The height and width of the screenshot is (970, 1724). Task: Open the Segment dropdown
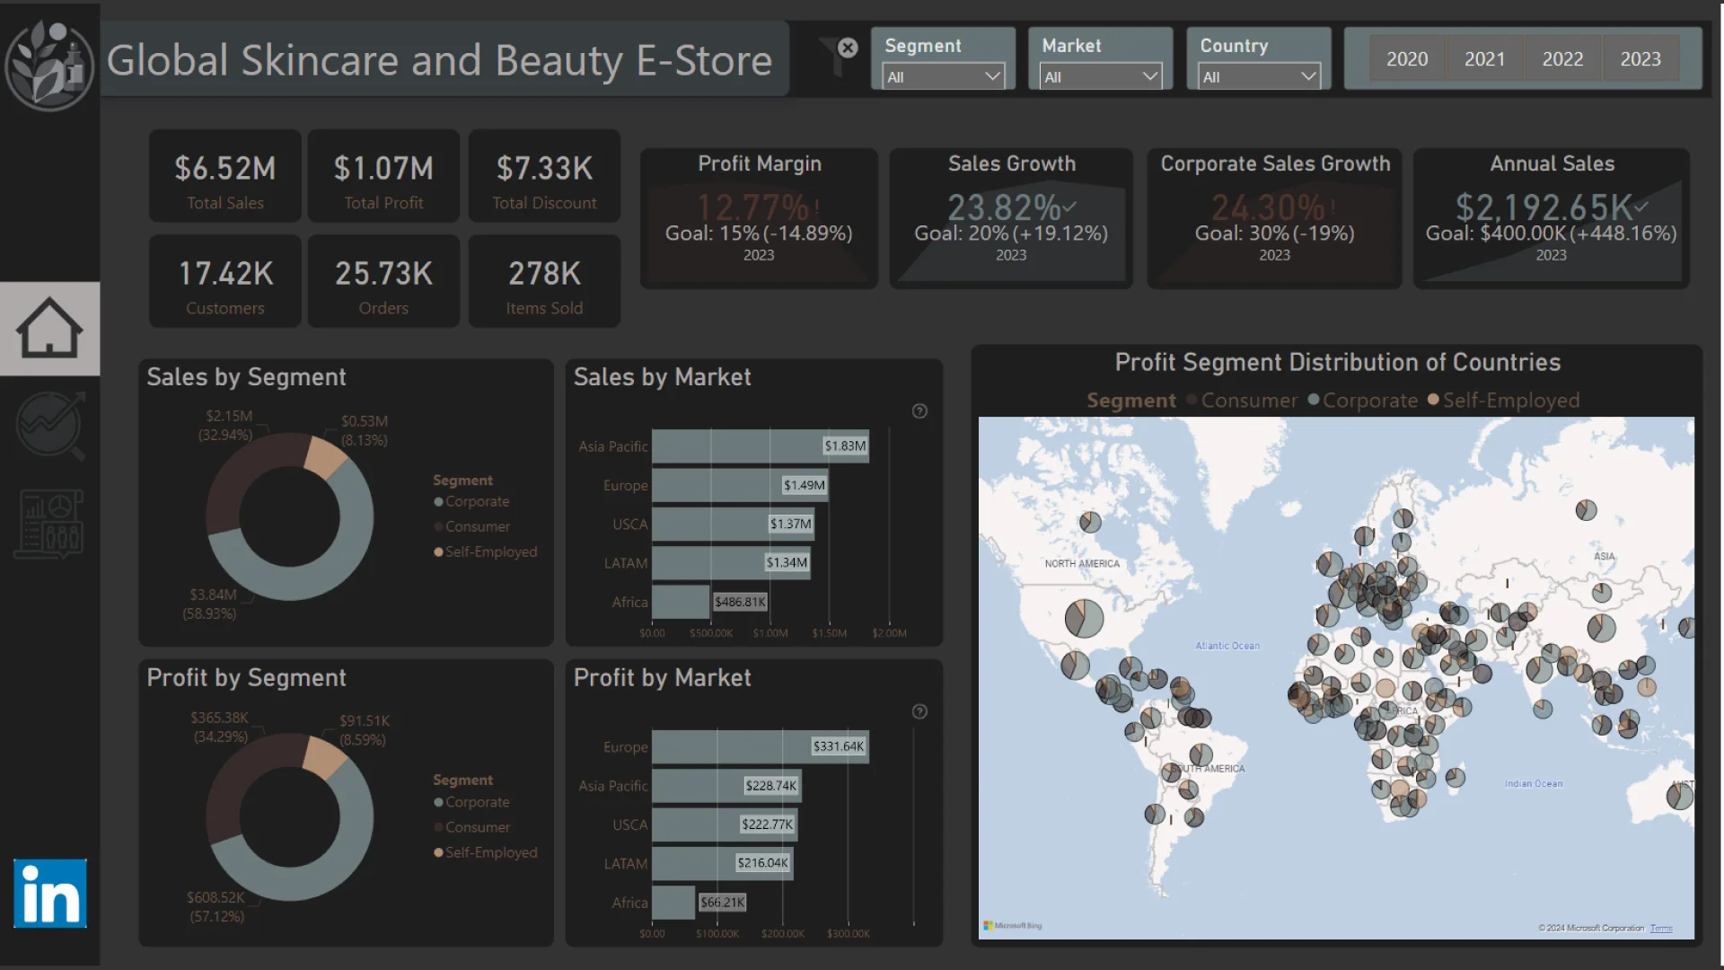(943, 76)
